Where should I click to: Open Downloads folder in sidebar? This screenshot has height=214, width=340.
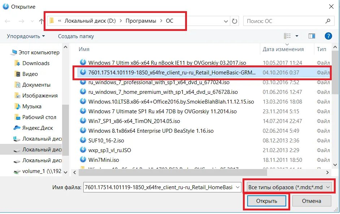[36, 63]
